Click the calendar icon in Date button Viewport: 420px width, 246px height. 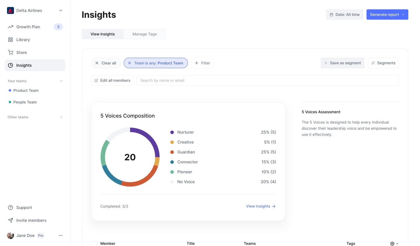click(331, 15)
